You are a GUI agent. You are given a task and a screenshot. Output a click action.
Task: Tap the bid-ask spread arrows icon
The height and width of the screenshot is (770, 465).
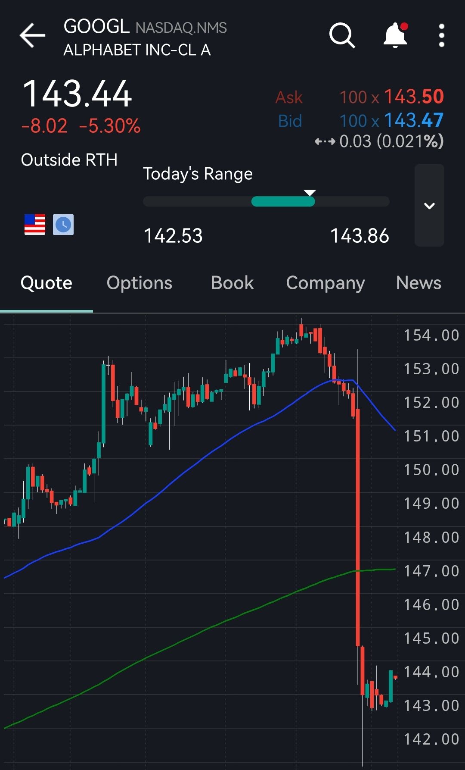click(x=325, y=141)
